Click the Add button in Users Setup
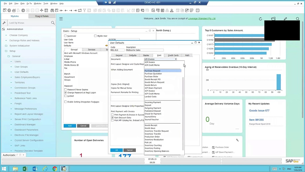 [x=70, y=126]
